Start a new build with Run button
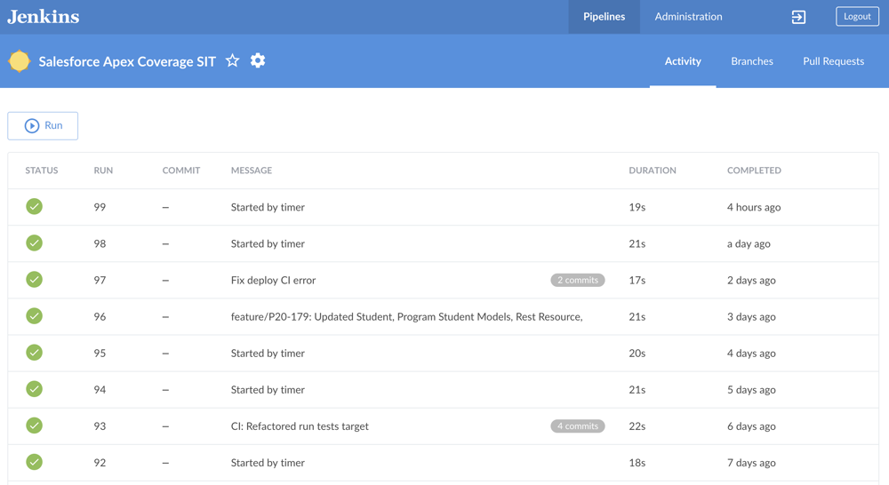 pyautogui.click(x=43, y=126)
